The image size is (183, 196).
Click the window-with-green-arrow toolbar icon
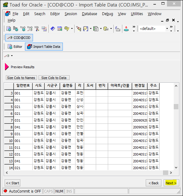(60, 29)
